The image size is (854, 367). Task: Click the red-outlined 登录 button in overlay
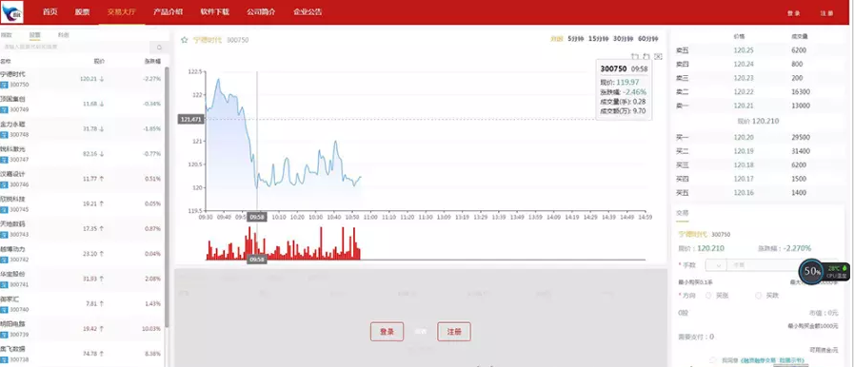click(387, 332)
